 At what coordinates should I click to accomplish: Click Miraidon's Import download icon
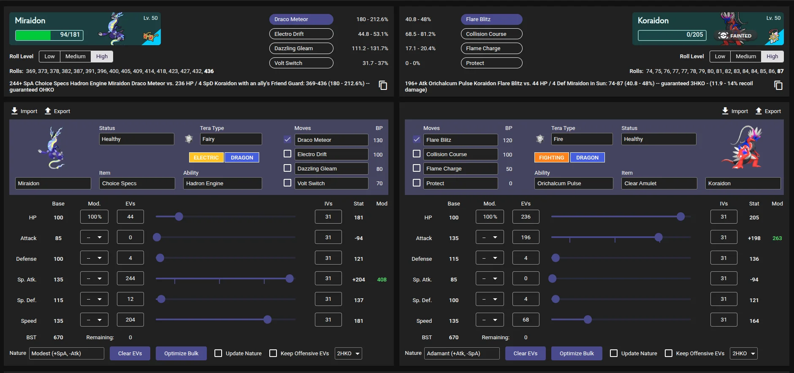tap(14, 111)
